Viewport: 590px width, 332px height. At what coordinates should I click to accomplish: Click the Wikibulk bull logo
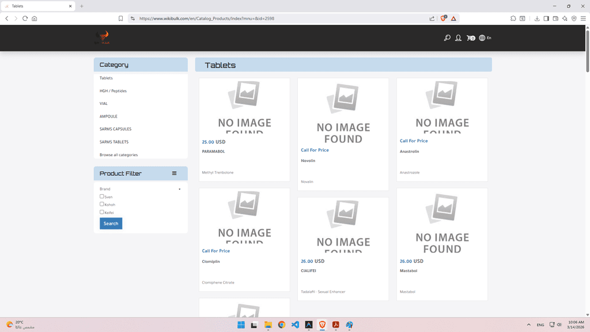(x=103, y=38)
